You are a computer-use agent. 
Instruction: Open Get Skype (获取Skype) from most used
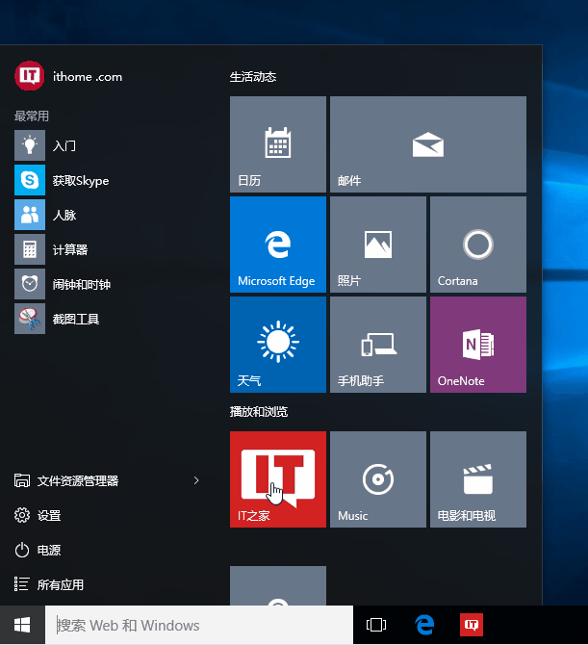tap(80, 181)
